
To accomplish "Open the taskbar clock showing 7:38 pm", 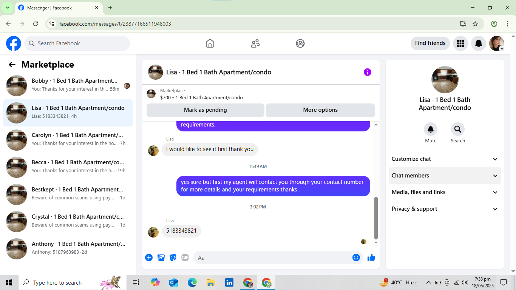I will 482,282.
